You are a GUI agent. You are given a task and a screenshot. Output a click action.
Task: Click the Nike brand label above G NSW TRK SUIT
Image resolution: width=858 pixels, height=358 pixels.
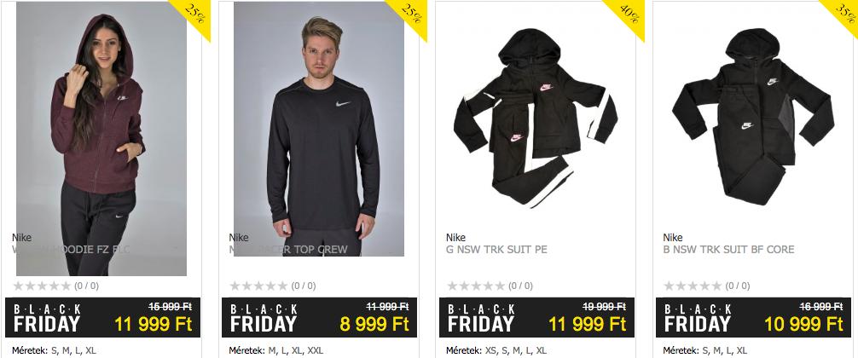(x=455, y=238)
